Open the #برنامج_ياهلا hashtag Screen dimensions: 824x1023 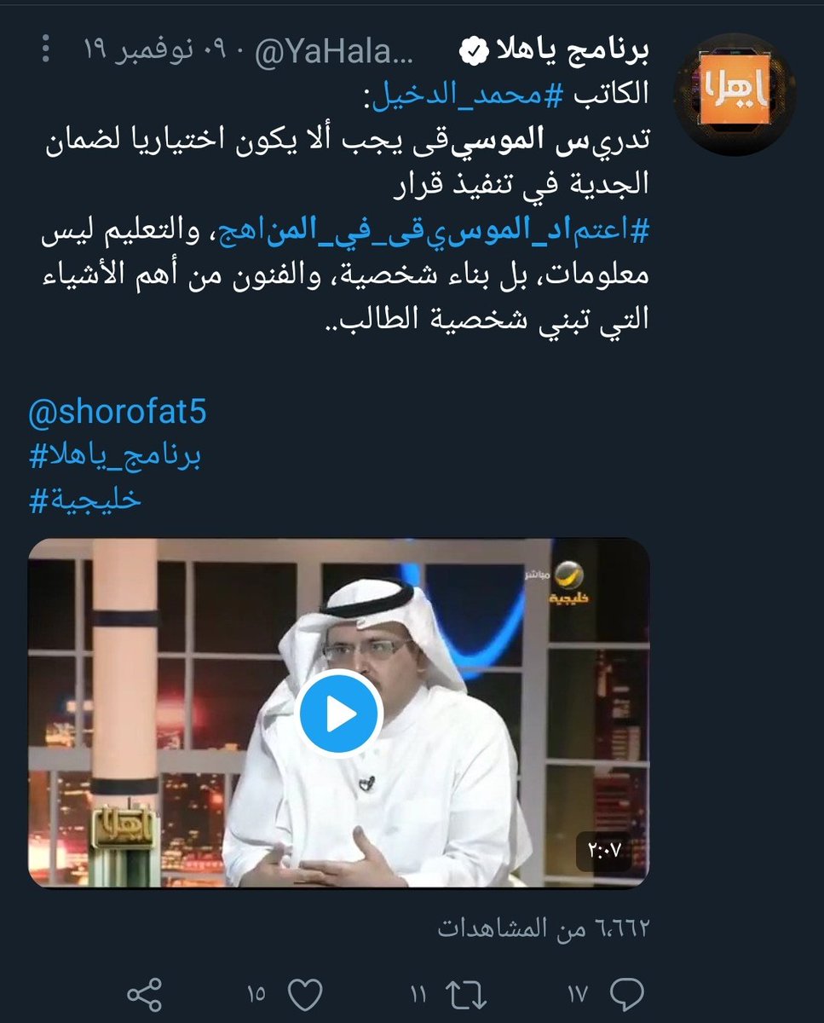tap(116, 457)
